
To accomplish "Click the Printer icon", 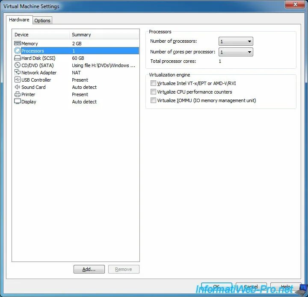I will 17,94.
